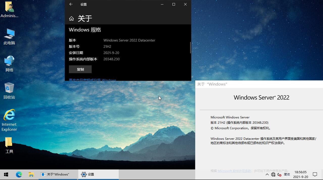Open the Microsoft 软件许可条款 link
Screen dimensions: 323x180
234,171
